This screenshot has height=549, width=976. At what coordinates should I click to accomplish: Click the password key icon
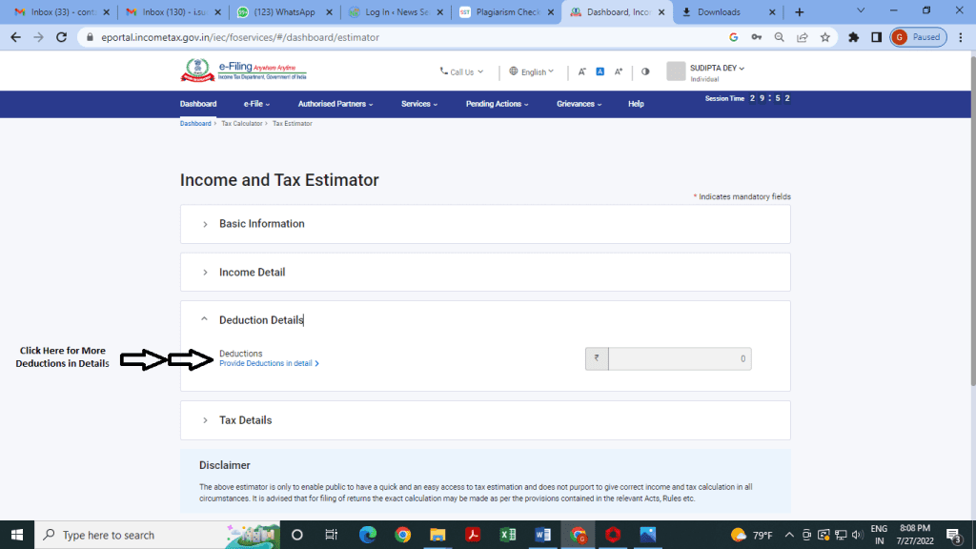756,37
